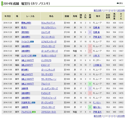
Task: Click the G1 badge beside 天皇賞(秋)
Action: [33, 102]
